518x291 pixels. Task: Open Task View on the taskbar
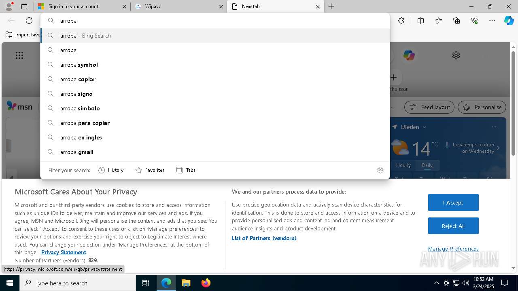click(x=146, y=283)
